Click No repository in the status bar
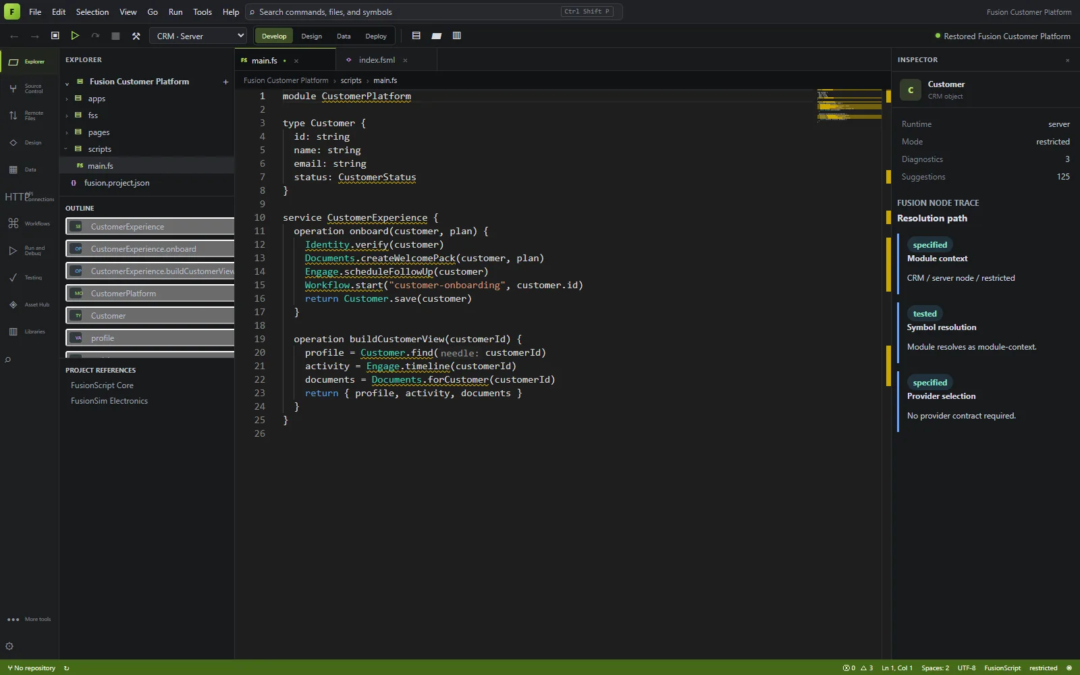This screenshot has height=675, width=1080. 32,668
